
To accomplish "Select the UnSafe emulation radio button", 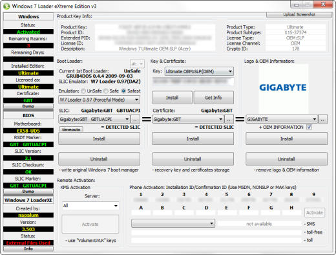I will tap(83, 91).
